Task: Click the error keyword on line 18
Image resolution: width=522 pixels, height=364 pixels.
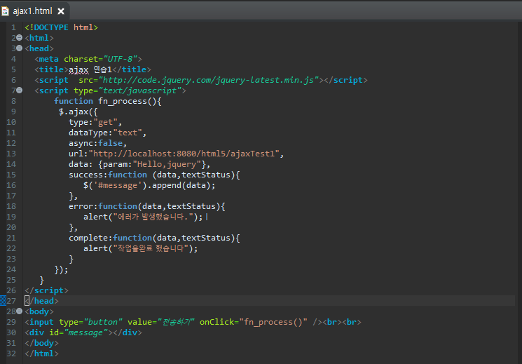Action: (x=81, y=206)
